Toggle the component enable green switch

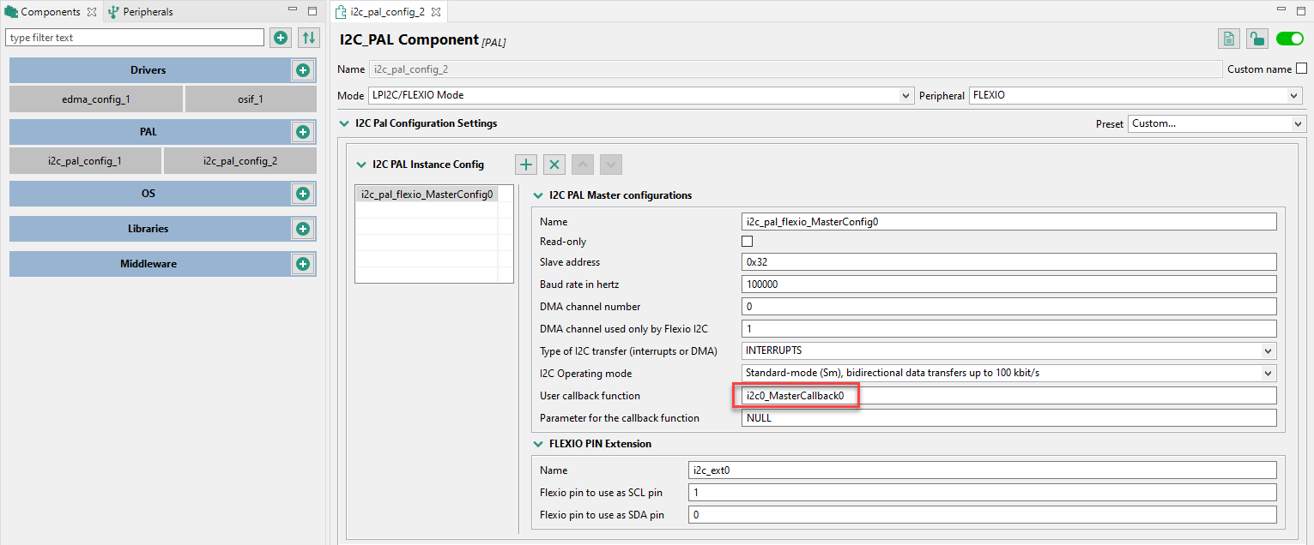1289,39
